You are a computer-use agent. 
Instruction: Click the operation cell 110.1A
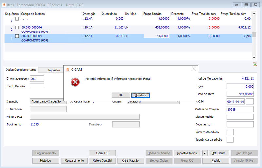88,27
